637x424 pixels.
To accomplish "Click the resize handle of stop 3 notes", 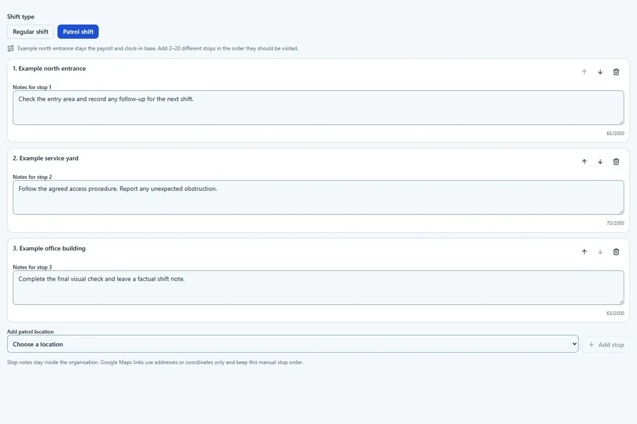I will 621,302.
